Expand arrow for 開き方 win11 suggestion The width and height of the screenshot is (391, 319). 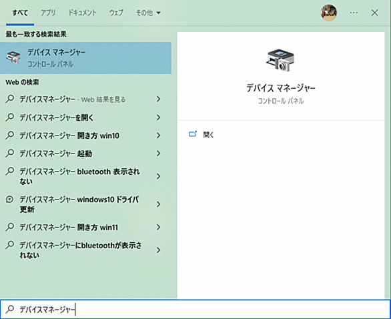158,227
